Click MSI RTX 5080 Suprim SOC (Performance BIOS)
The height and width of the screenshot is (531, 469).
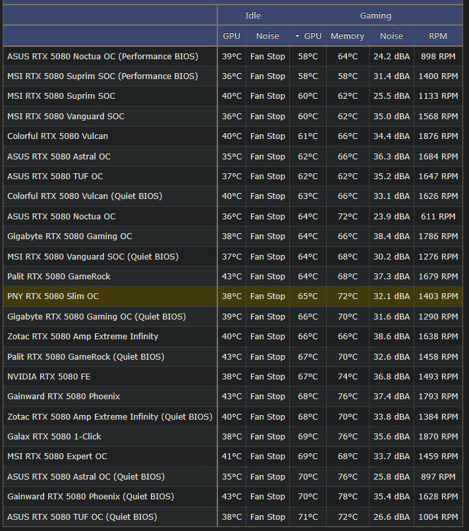click(103, 76)
